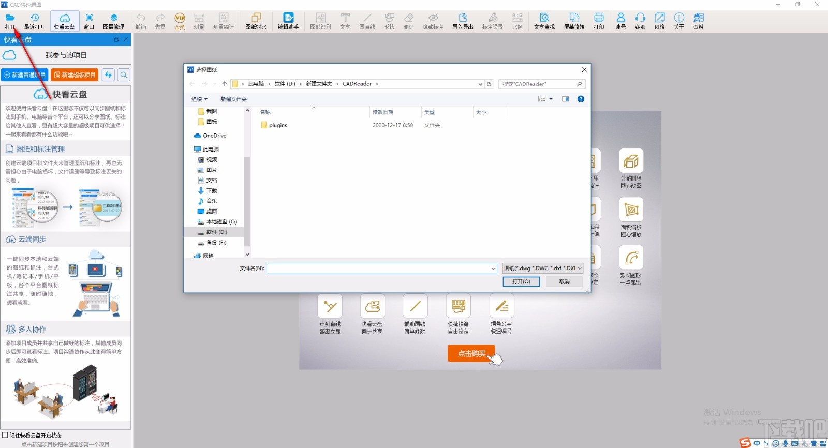This screenshot has width=828, height=448.
Task: Open the file type filter dropdown
Action: pyautogui.click(x=543, y=268)
